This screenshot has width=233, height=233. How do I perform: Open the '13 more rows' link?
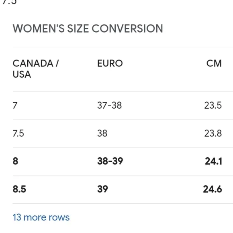click(41, 217)
